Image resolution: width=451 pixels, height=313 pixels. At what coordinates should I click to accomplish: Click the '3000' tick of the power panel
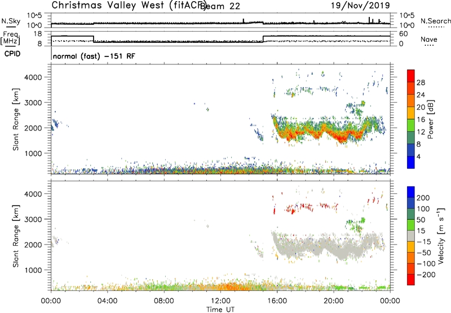pyautogui.click(x=33, y=103)
